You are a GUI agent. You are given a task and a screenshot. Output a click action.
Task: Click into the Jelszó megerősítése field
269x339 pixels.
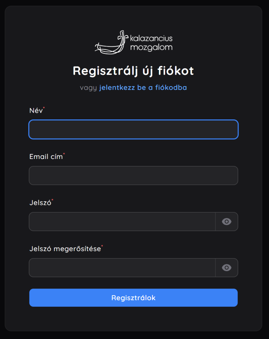(122, 268)
